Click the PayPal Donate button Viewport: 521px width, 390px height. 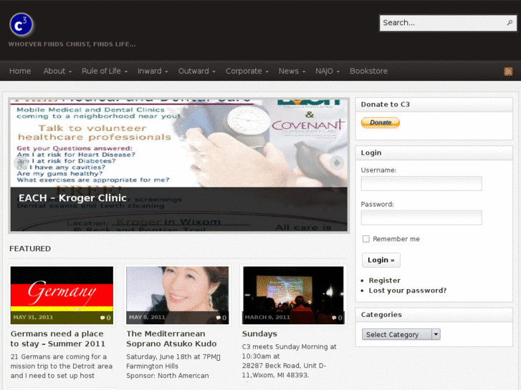(381, 122)
